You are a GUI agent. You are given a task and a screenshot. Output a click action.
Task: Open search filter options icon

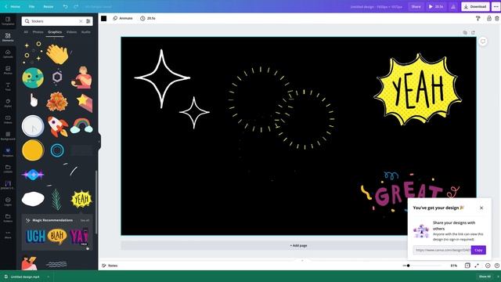[88, 21]
